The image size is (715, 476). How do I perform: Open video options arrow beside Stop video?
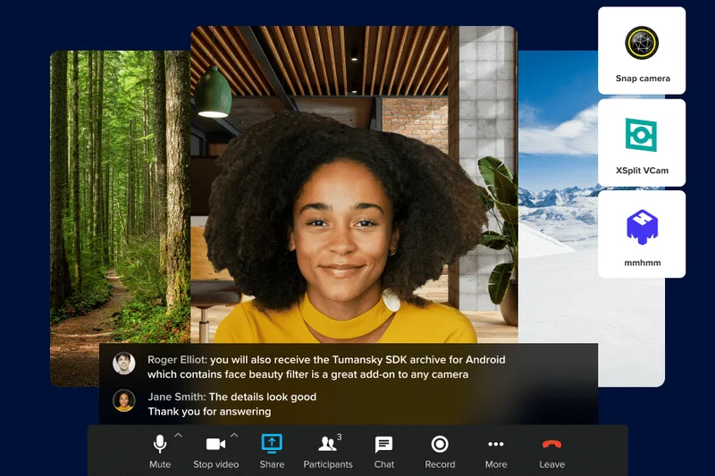click(x=234, y=436)
